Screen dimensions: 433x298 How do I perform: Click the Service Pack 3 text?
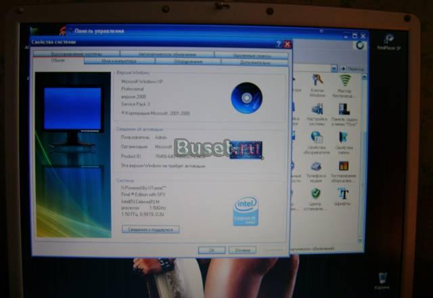(x=135, y=104)
